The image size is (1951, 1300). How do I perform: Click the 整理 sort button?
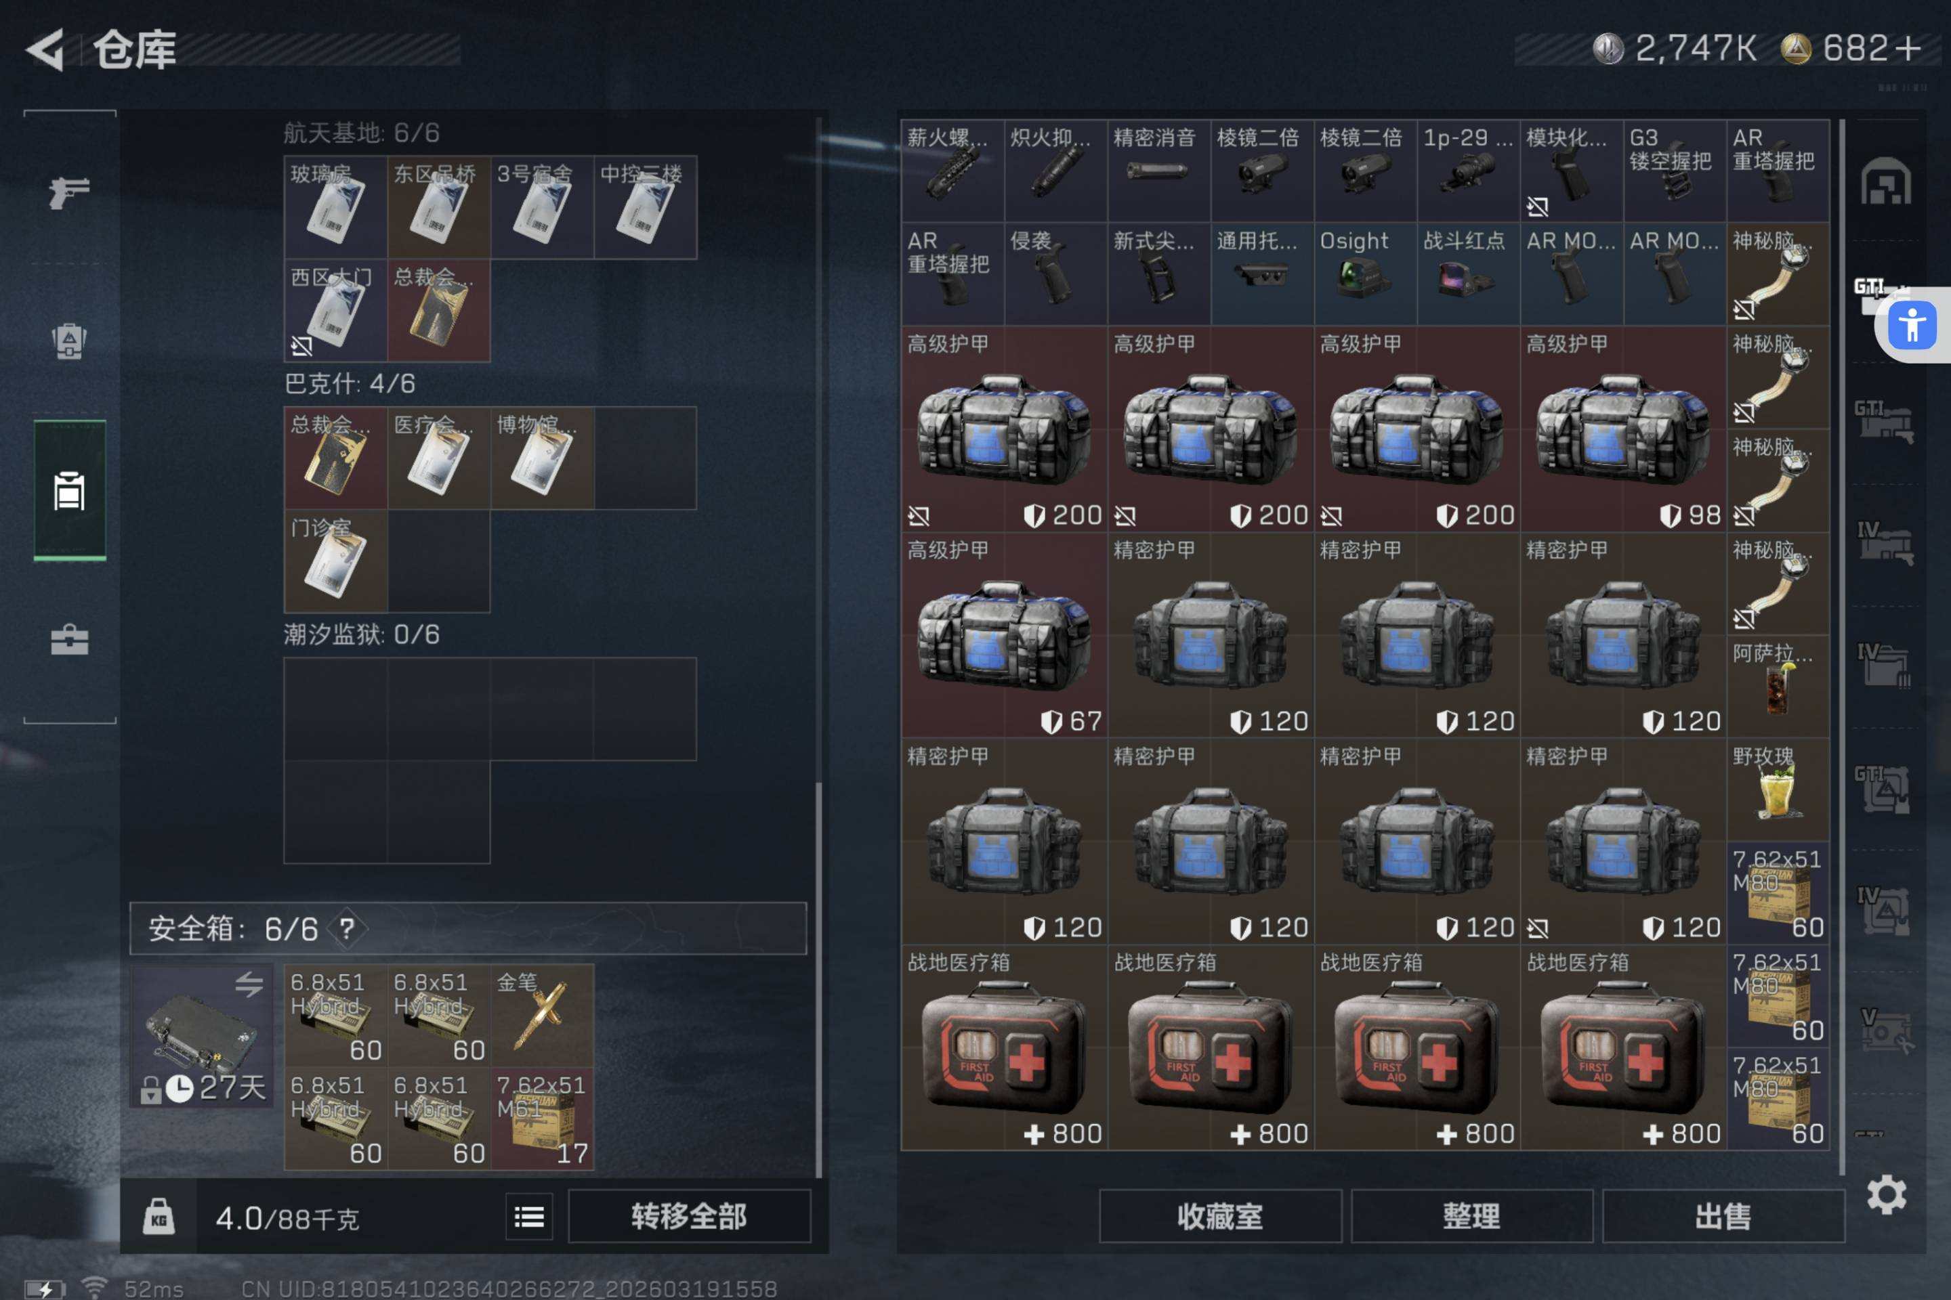tap(1471, 1216)
